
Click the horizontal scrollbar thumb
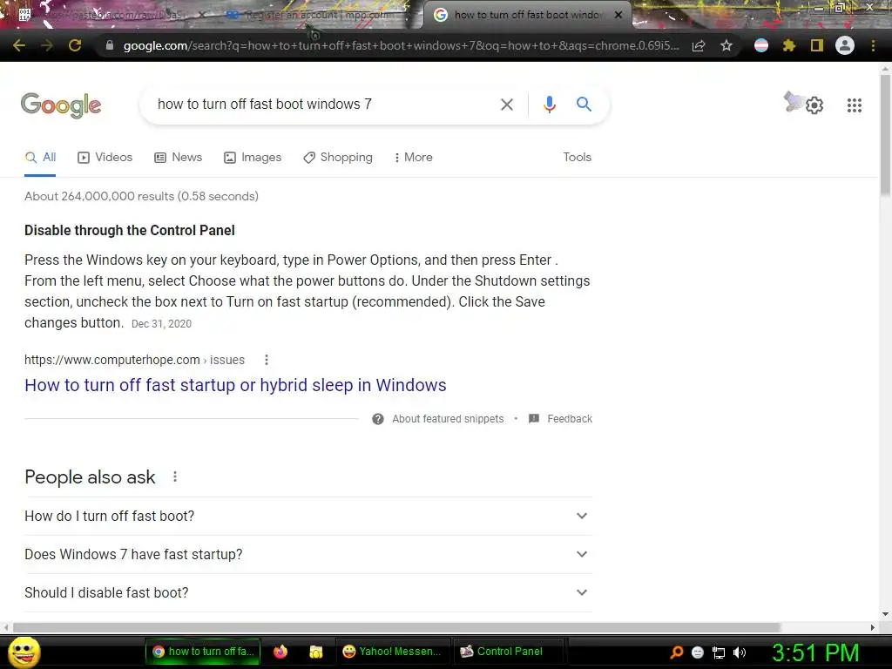[x=396, y=627]
